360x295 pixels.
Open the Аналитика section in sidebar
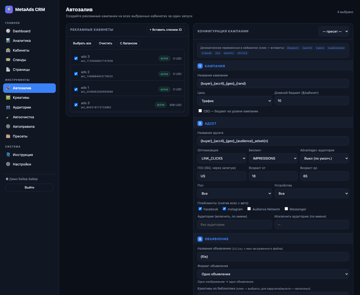coord(29,41)
